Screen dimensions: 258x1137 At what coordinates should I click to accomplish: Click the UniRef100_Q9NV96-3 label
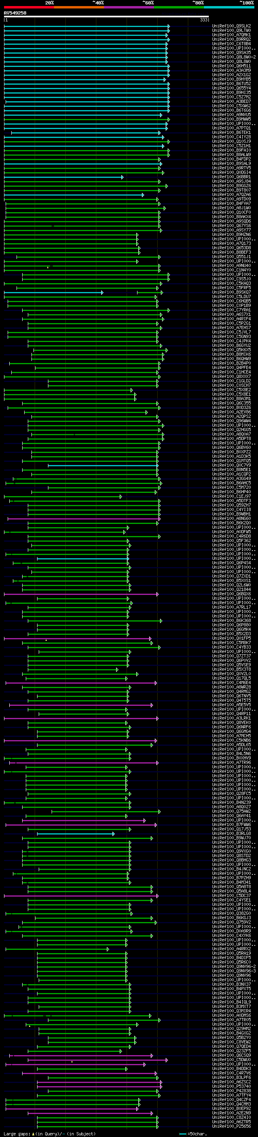point(234,970)
